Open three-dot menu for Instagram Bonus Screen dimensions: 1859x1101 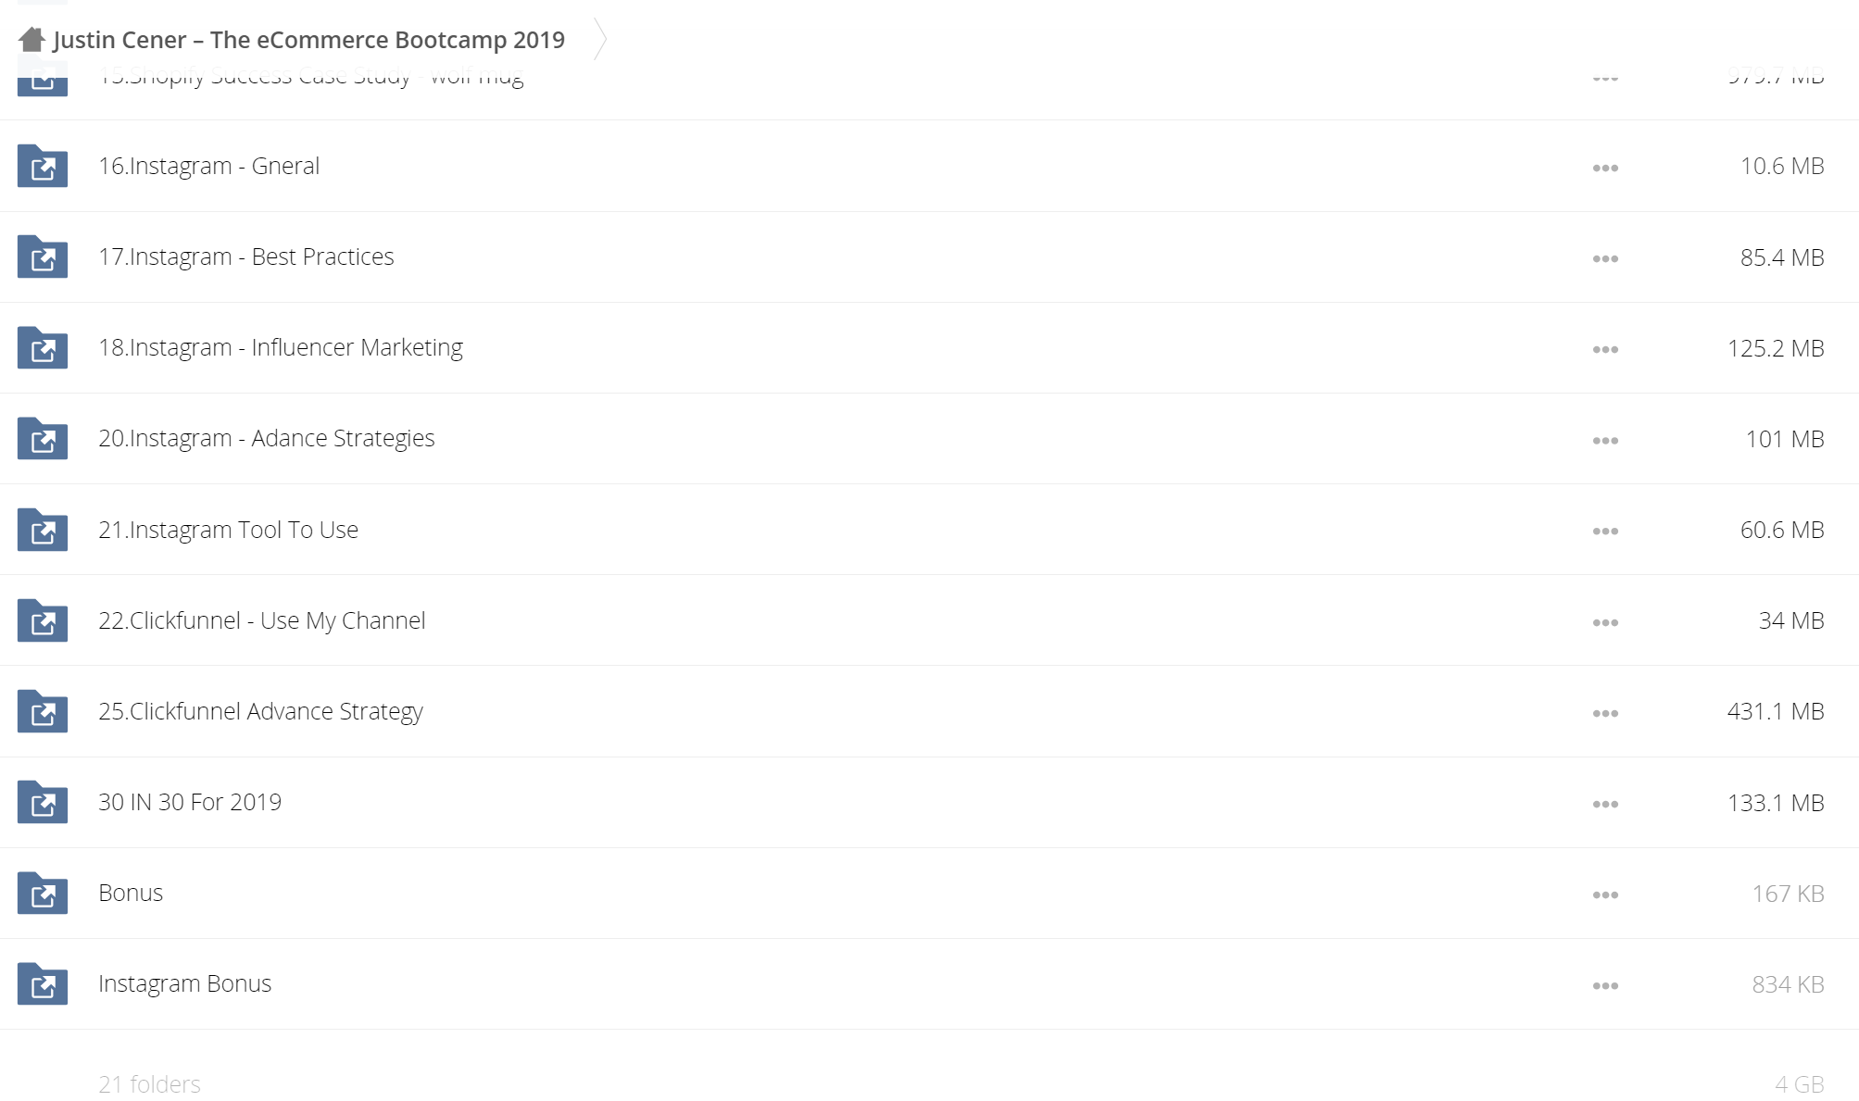point(1605,985)
